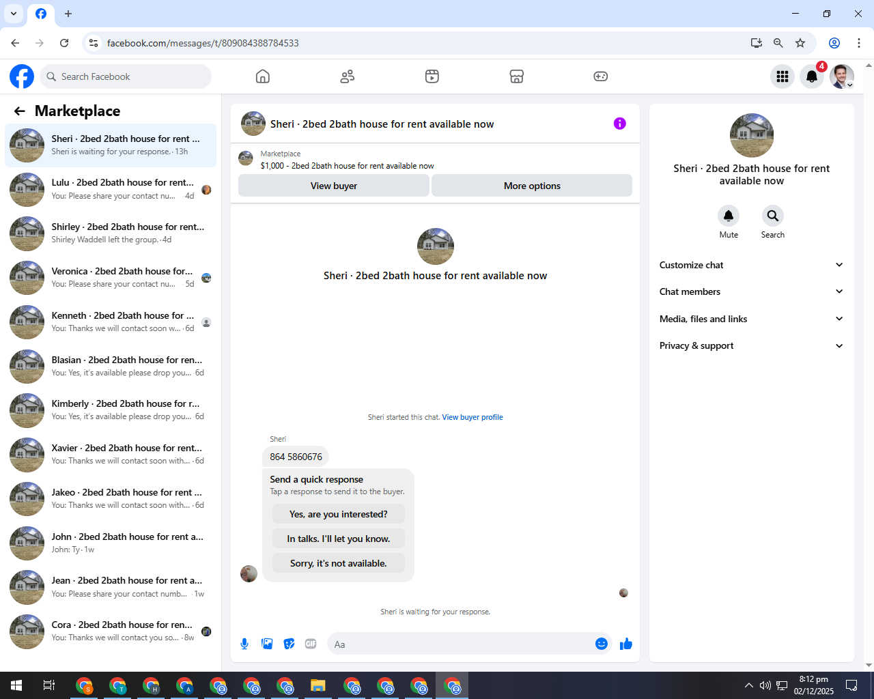Expand Chat members section
The image size is (874, 699).
pos(752,291)
